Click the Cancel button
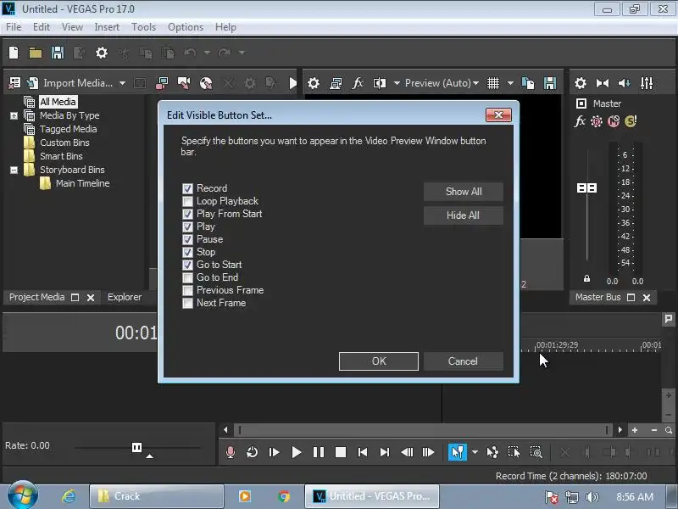This screenshot has height=509, width=678. (x=463, y=361)
